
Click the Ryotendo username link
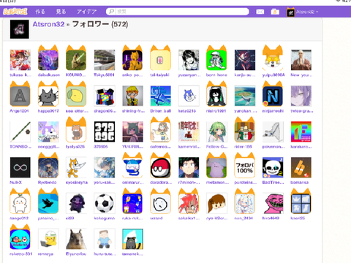point(47,183)
